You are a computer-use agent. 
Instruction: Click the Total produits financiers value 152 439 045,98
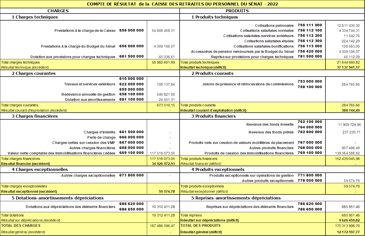347,159
